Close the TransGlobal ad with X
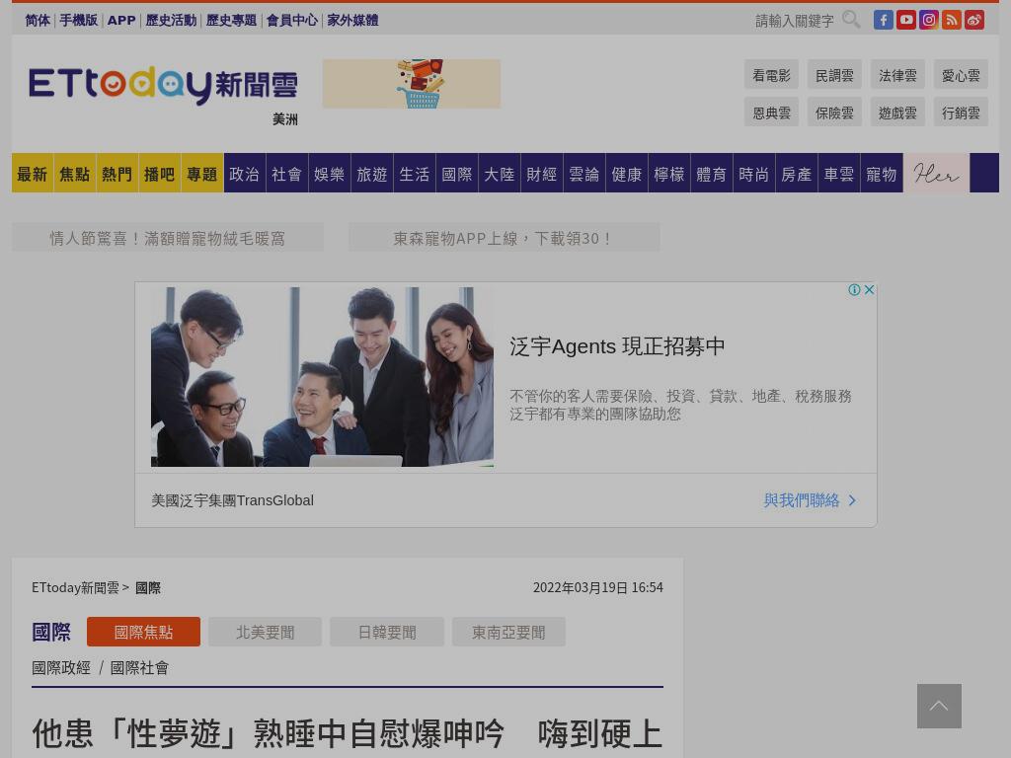The width and height of the screenshot is (1011, 758). click(869, 290)
